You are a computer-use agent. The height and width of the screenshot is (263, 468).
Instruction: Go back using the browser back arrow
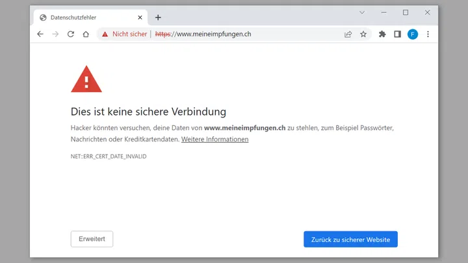click(x=40, y=34)
